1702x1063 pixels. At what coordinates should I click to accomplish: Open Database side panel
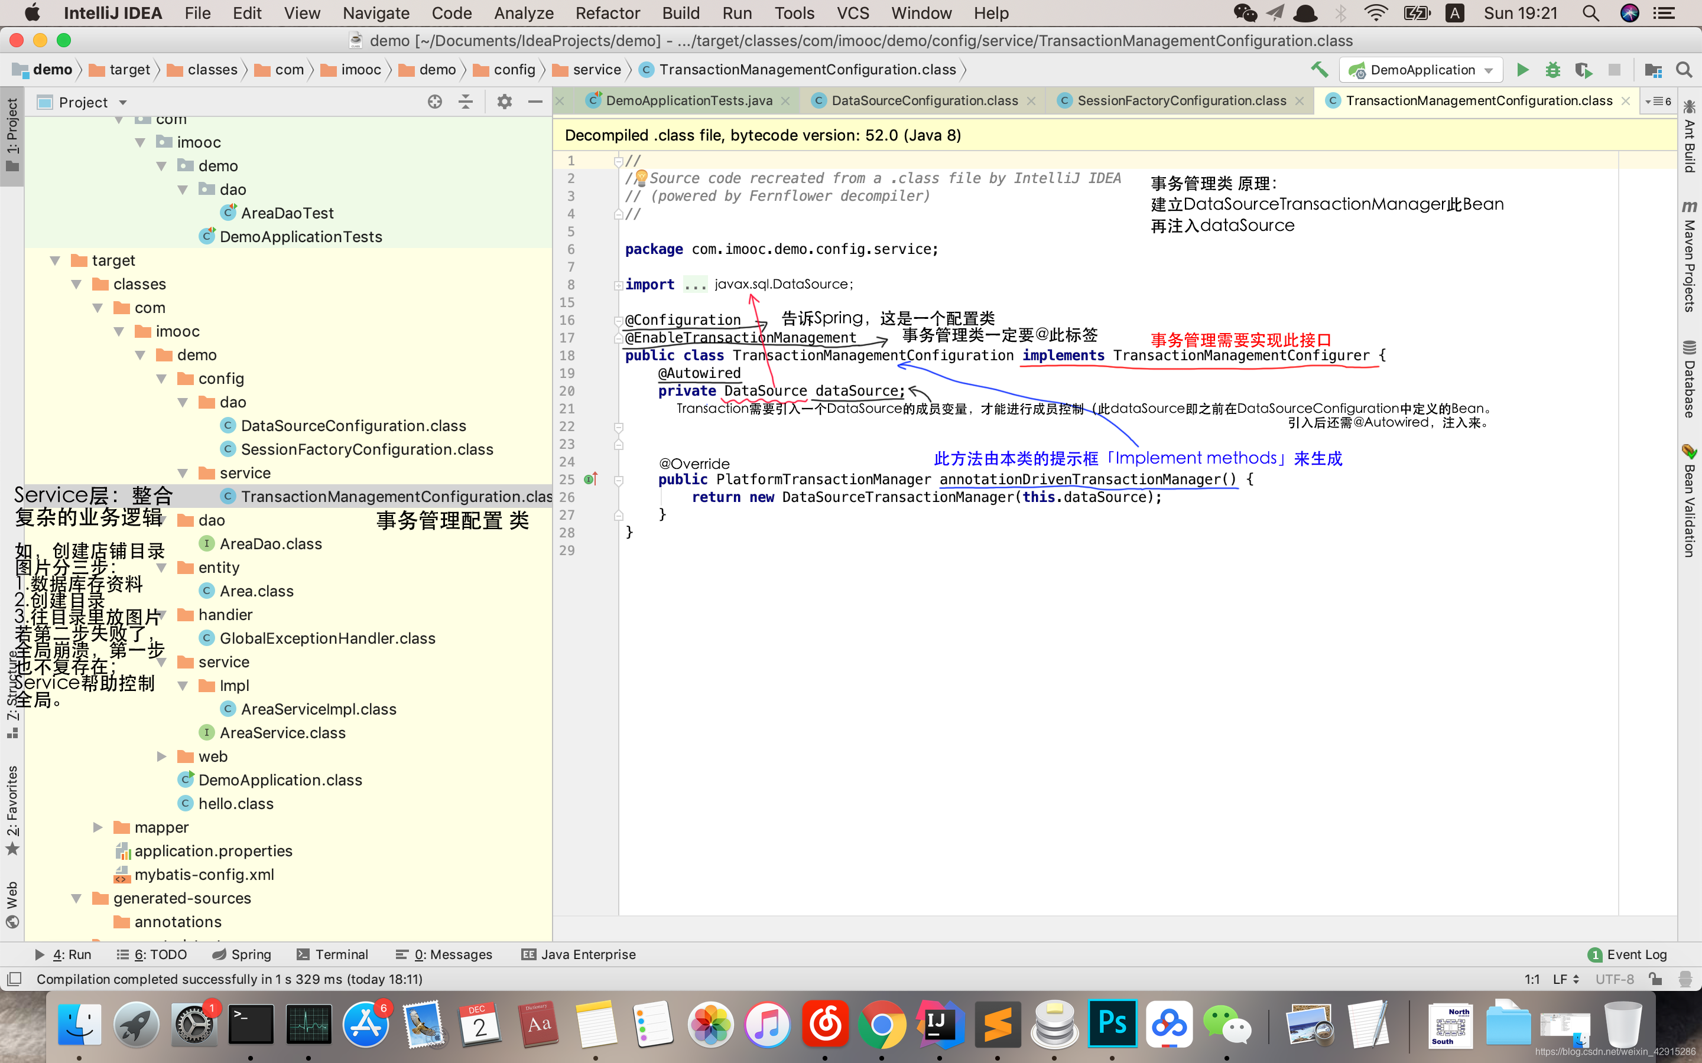(1690, 380)
